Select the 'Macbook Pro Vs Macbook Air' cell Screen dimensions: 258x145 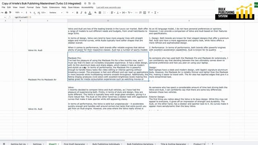[x=48, y=66]
